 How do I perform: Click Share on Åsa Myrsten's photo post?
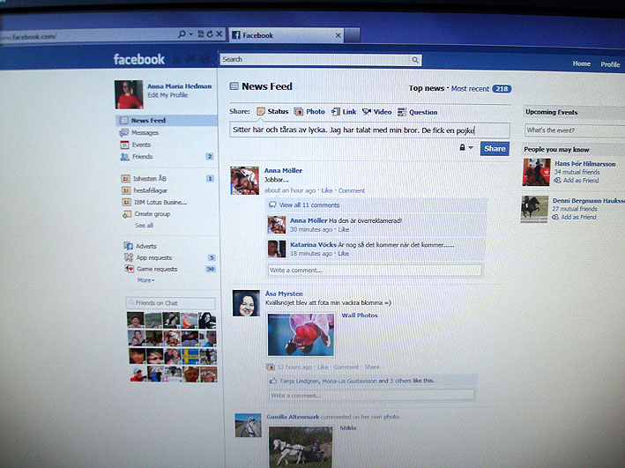372,368
